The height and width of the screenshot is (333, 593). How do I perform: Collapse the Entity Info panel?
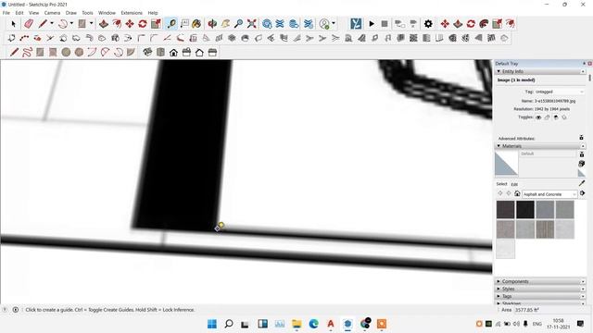(498, 71)
